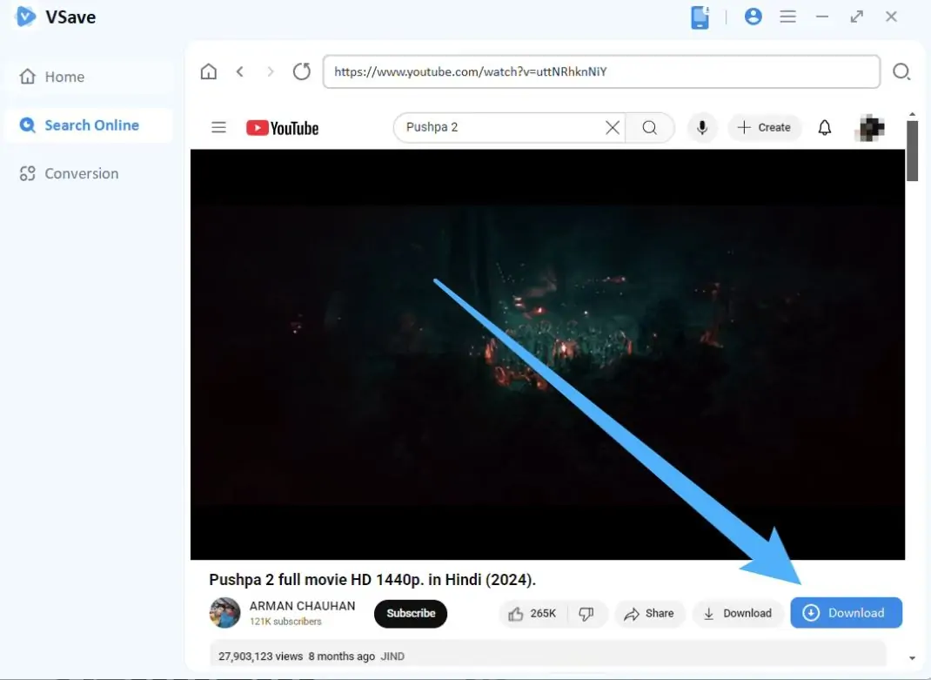
Task: Open the VSave Conversion panel
Action: click(x=67, y=173)
